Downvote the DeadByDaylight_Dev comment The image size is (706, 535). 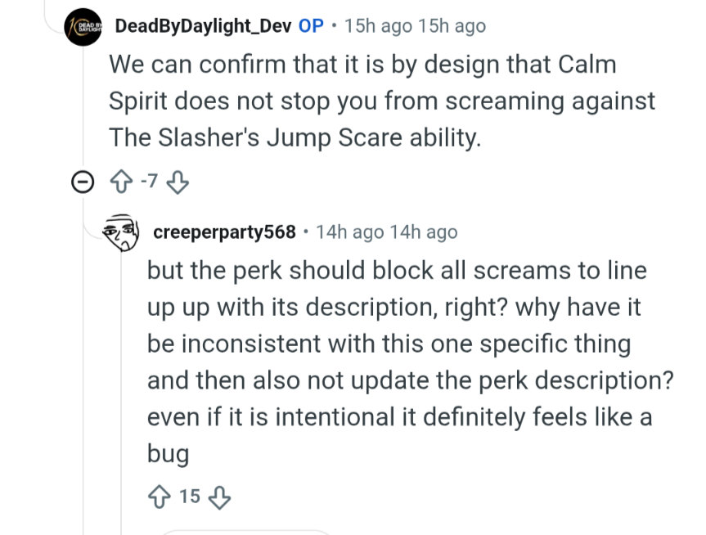click(178, 182)
